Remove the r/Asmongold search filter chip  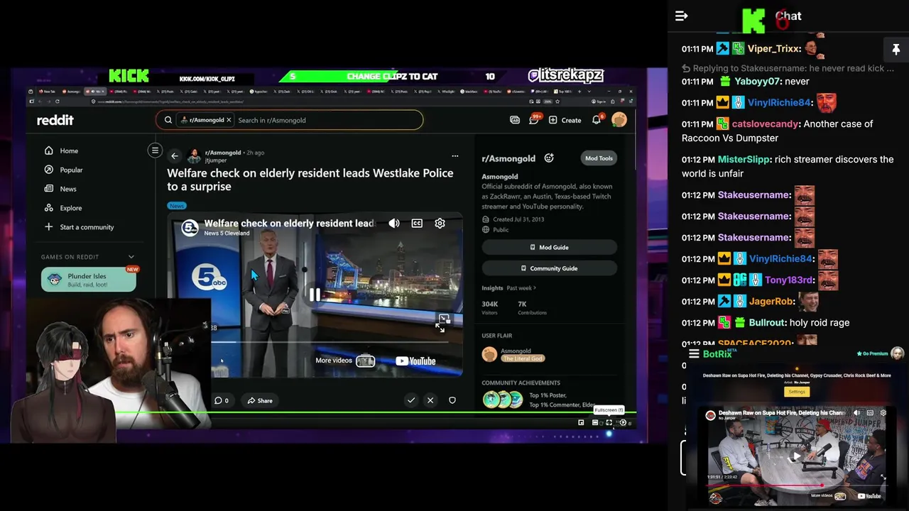pyautogui.click(x=229, y=120)
